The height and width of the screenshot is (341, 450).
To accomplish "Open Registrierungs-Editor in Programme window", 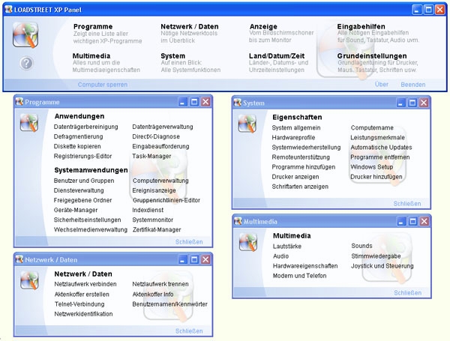I will click(x=82, y=156).
